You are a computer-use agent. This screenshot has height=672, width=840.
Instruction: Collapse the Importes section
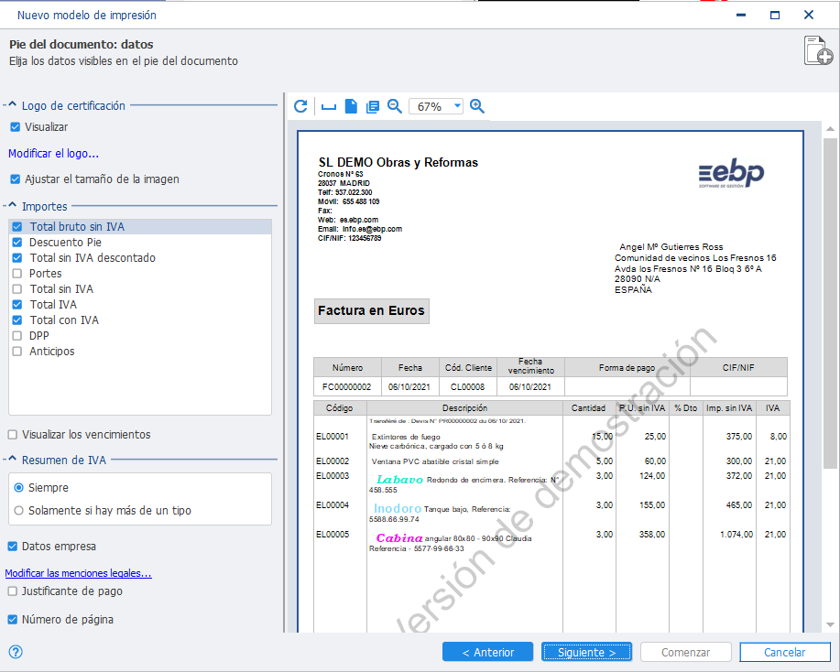[12, 206]
